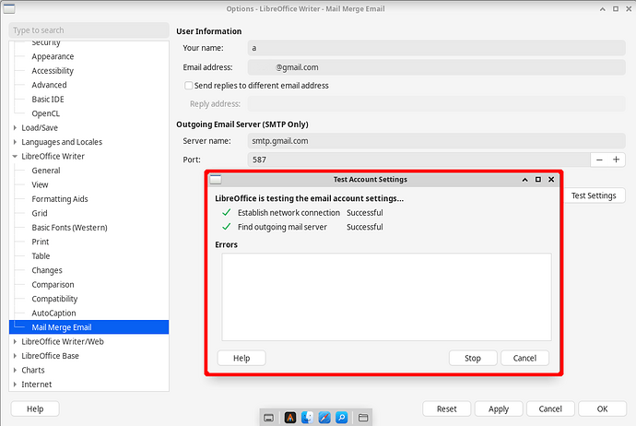Enable Send replies to different email address
636x426 pixels.
tap(189, 86)
